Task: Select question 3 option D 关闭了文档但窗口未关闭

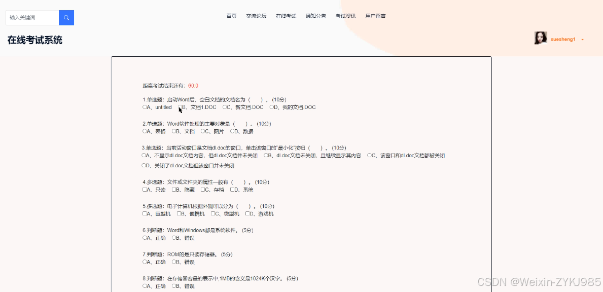Action: click(144, 166)
